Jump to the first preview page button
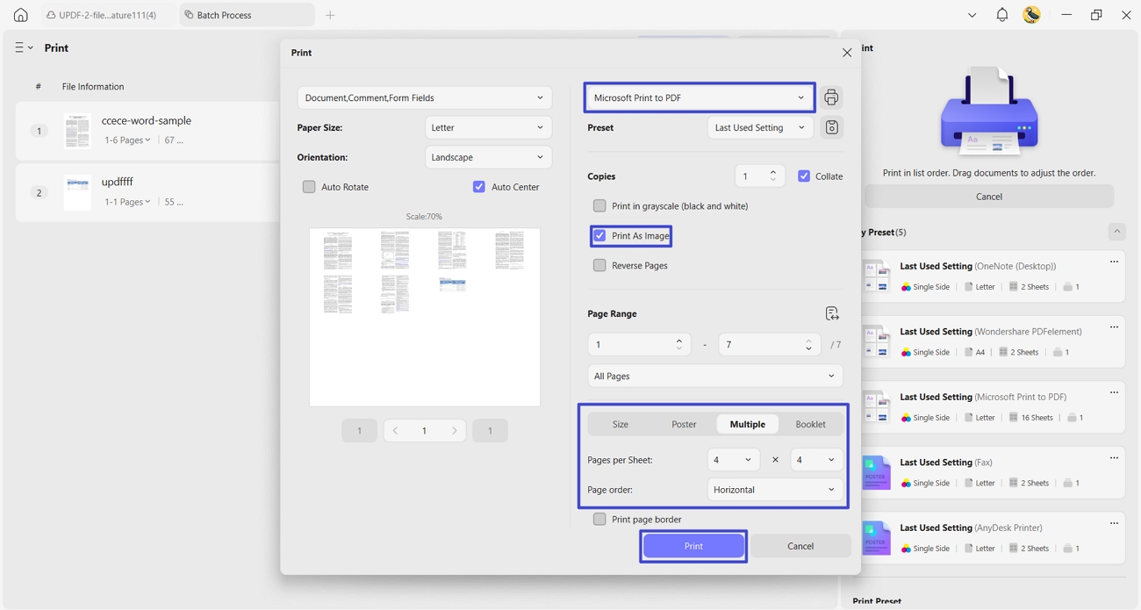Viewport: 1141px width, 610px height. pyautogui.click(x=360, y=431)
